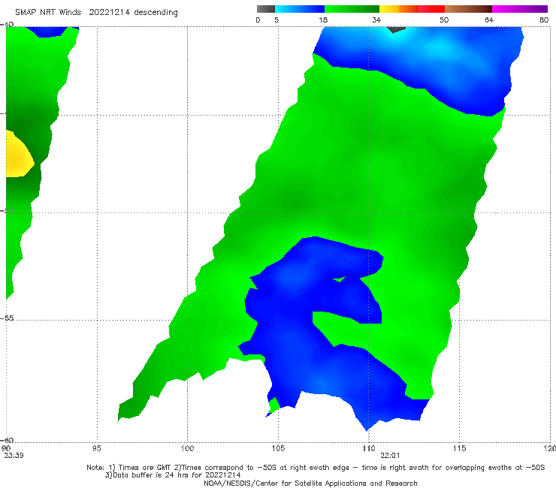Click the title 'SMAP NRT Winds 20221214 descending'

point(96,13)
